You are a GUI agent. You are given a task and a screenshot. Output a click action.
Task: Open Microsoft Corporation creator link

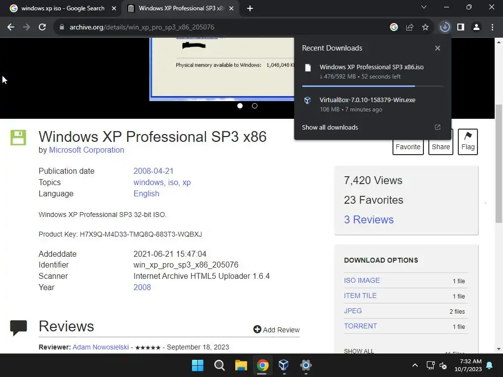pyautogui.click(x=86, y=150)
